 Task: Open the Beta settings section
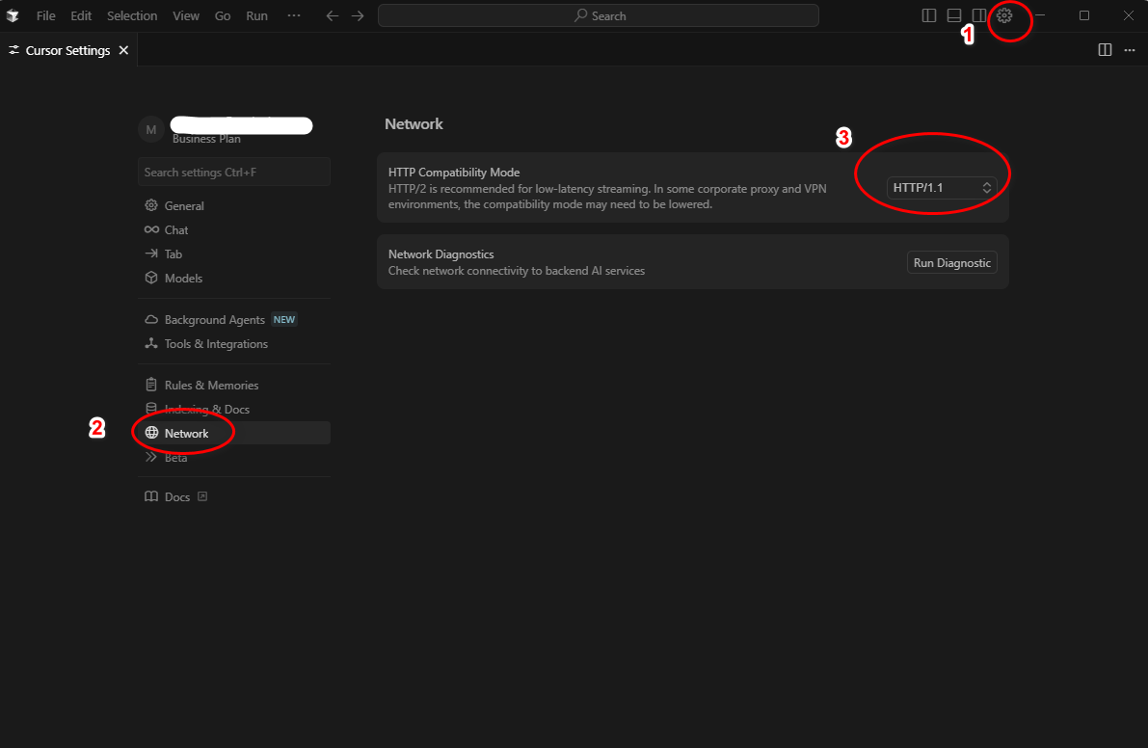[233, 458]
